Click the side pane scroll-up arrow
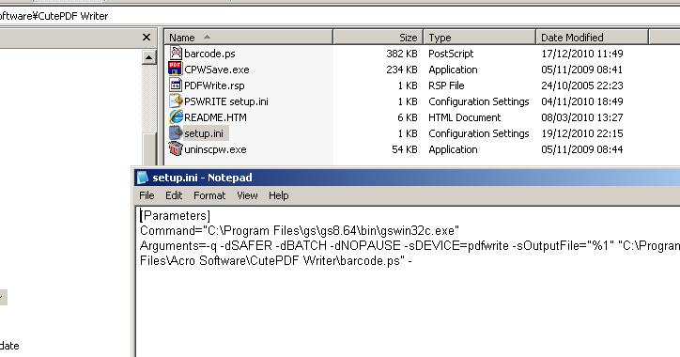680x357 pixels. click(148, 57)
